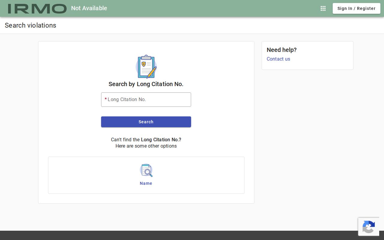Select the Name search magnifier icon
Viewport: 384px width, 240px height.
[146, 170]
